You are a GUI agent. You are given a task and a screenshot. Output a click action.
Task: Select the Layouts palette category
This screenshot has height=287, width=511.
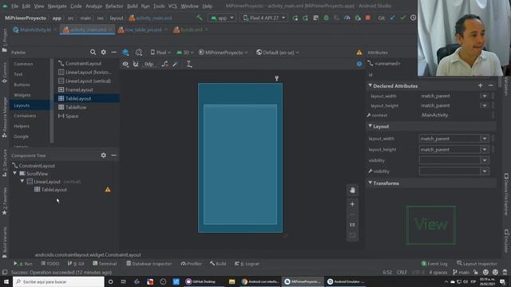[x=22, y=105]
